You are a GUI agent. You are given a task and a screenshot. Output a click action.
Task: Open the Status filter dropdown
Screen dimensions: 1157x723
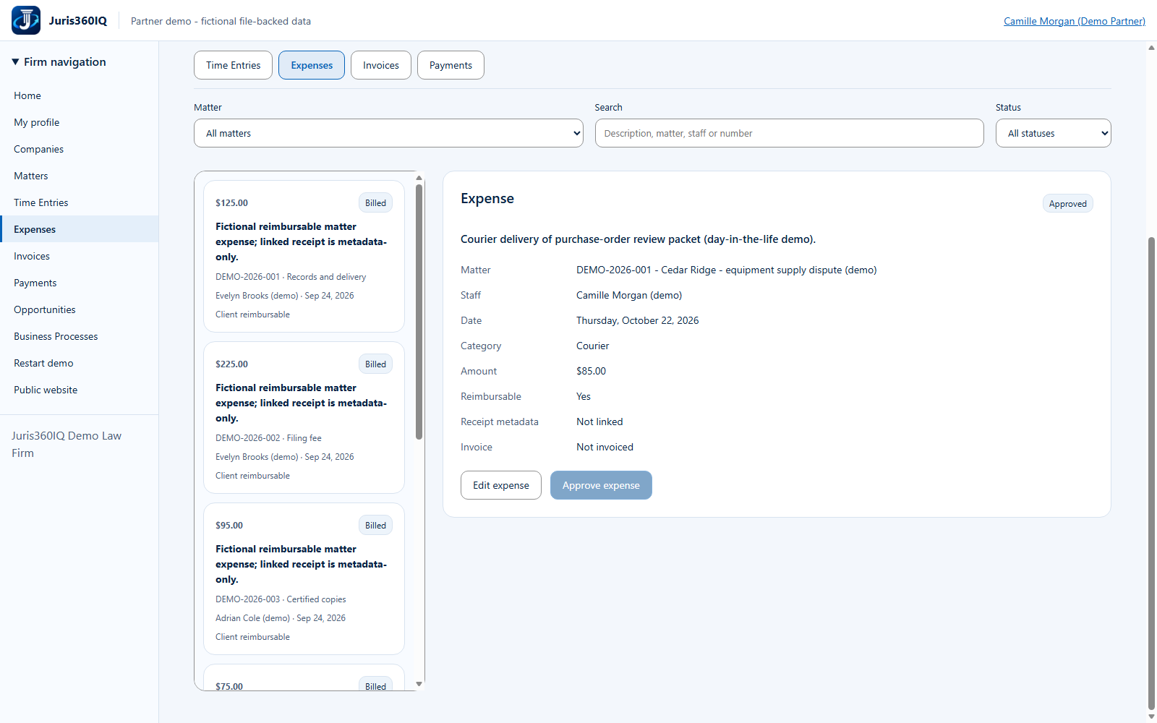coord(1053,133)
